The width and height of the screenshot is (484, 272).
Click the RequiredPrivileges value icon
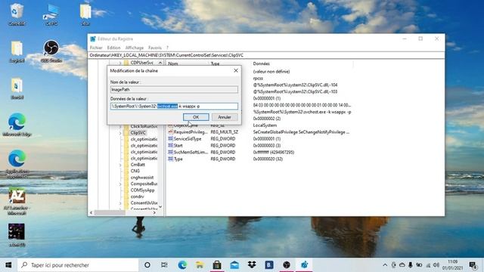(x=170, y=132)
